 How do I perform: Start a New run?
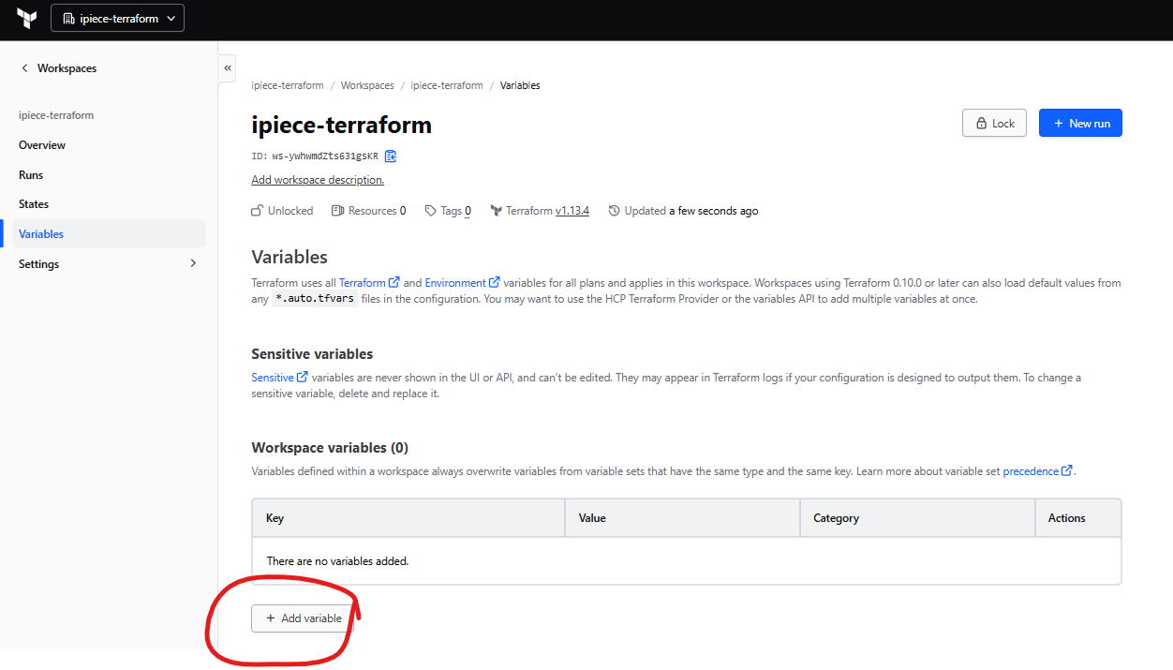click(1080, 123)
